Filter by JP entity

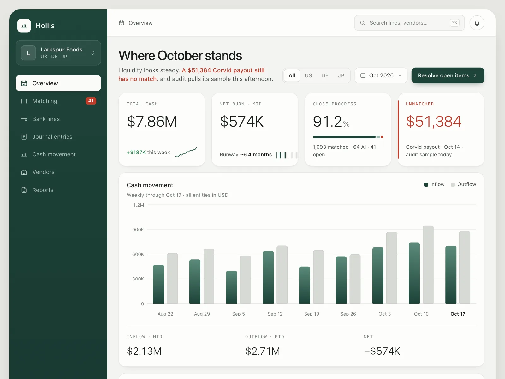pos(341,76)
